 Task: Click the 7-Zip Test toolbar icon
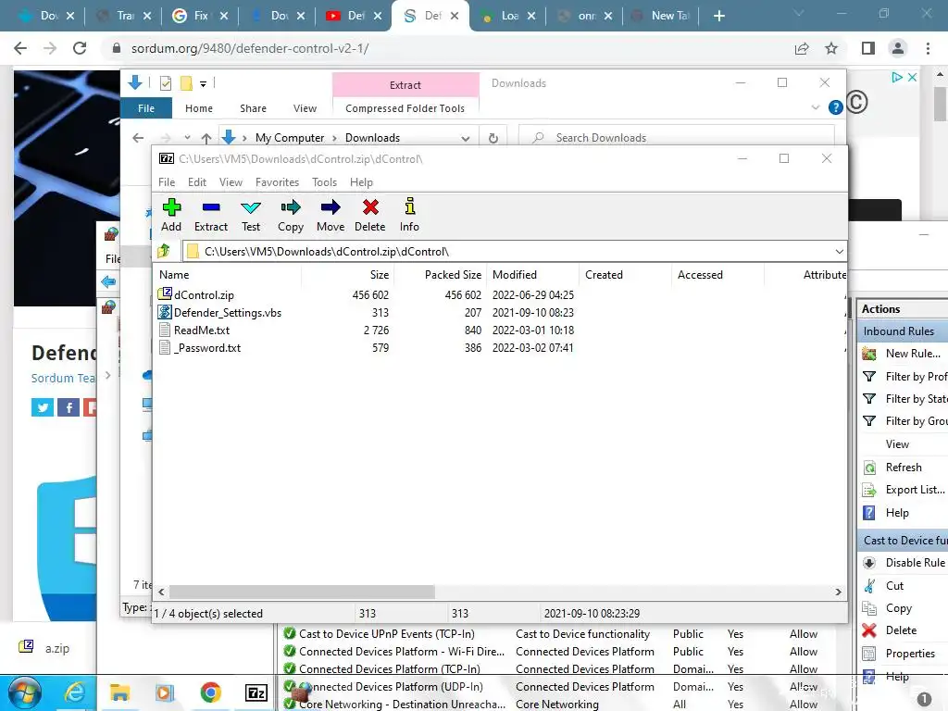[251, 208]
